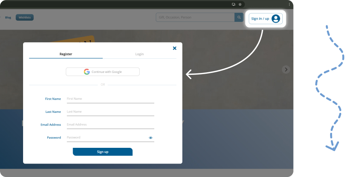
Task: Toggle password visibility eye icon
Action: coord(150,137)
